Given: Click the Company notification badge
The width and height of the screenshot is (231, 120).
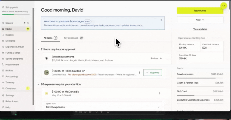Looking at the screenshot, I should [x=28, y=88].
